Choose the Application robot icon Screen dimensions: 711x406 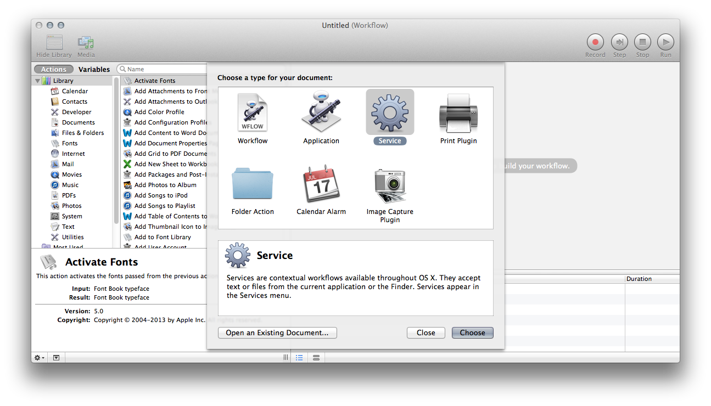[321, 111]
